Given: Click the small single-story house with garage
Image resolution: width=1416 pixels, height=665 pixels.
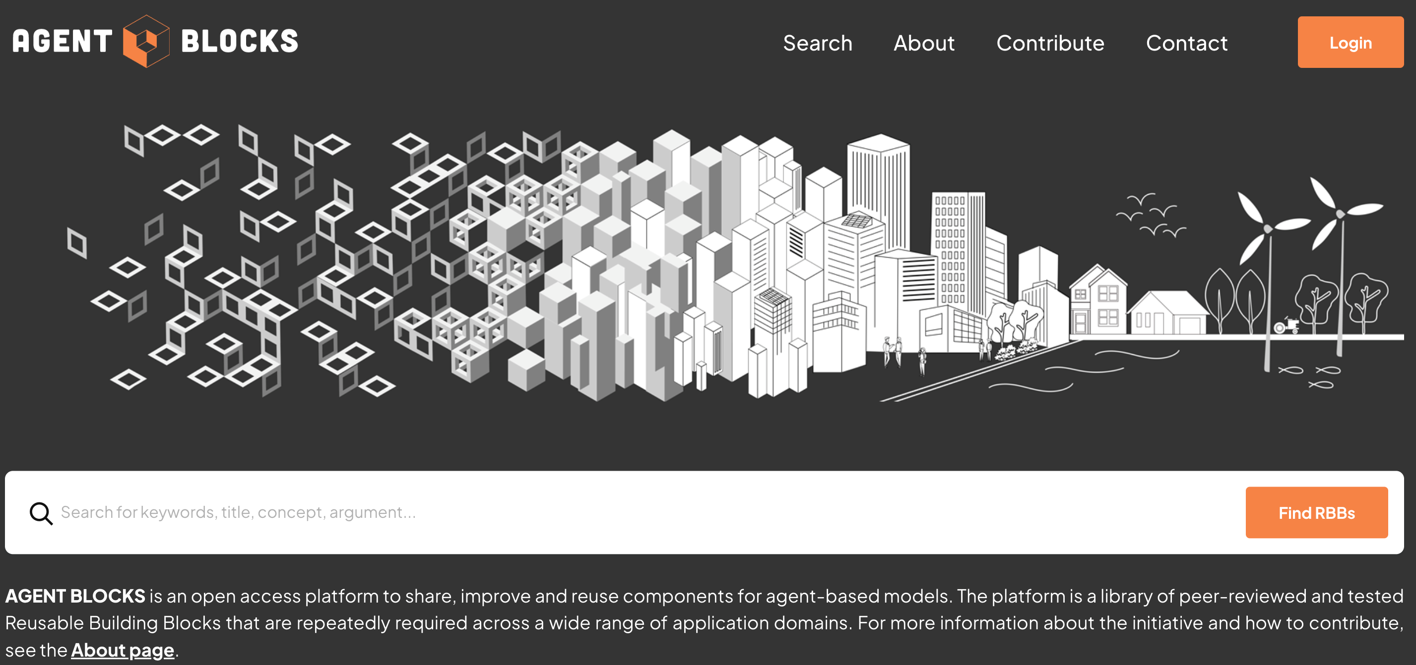Looking at the screenshot, I should tap(1167, 316).
